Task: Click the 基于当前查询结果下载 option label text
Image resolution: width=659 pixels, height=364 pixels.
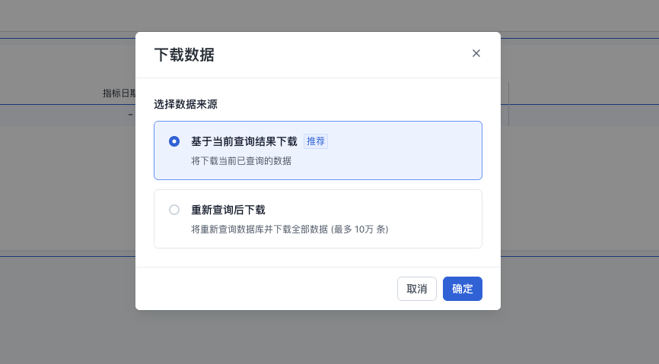Action: click(244, 141)
